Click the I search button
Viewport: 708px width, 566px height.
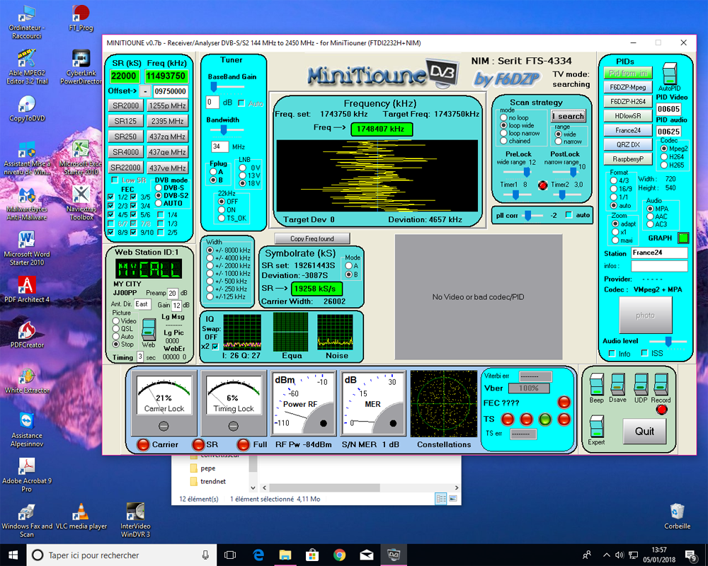[569, 116]
